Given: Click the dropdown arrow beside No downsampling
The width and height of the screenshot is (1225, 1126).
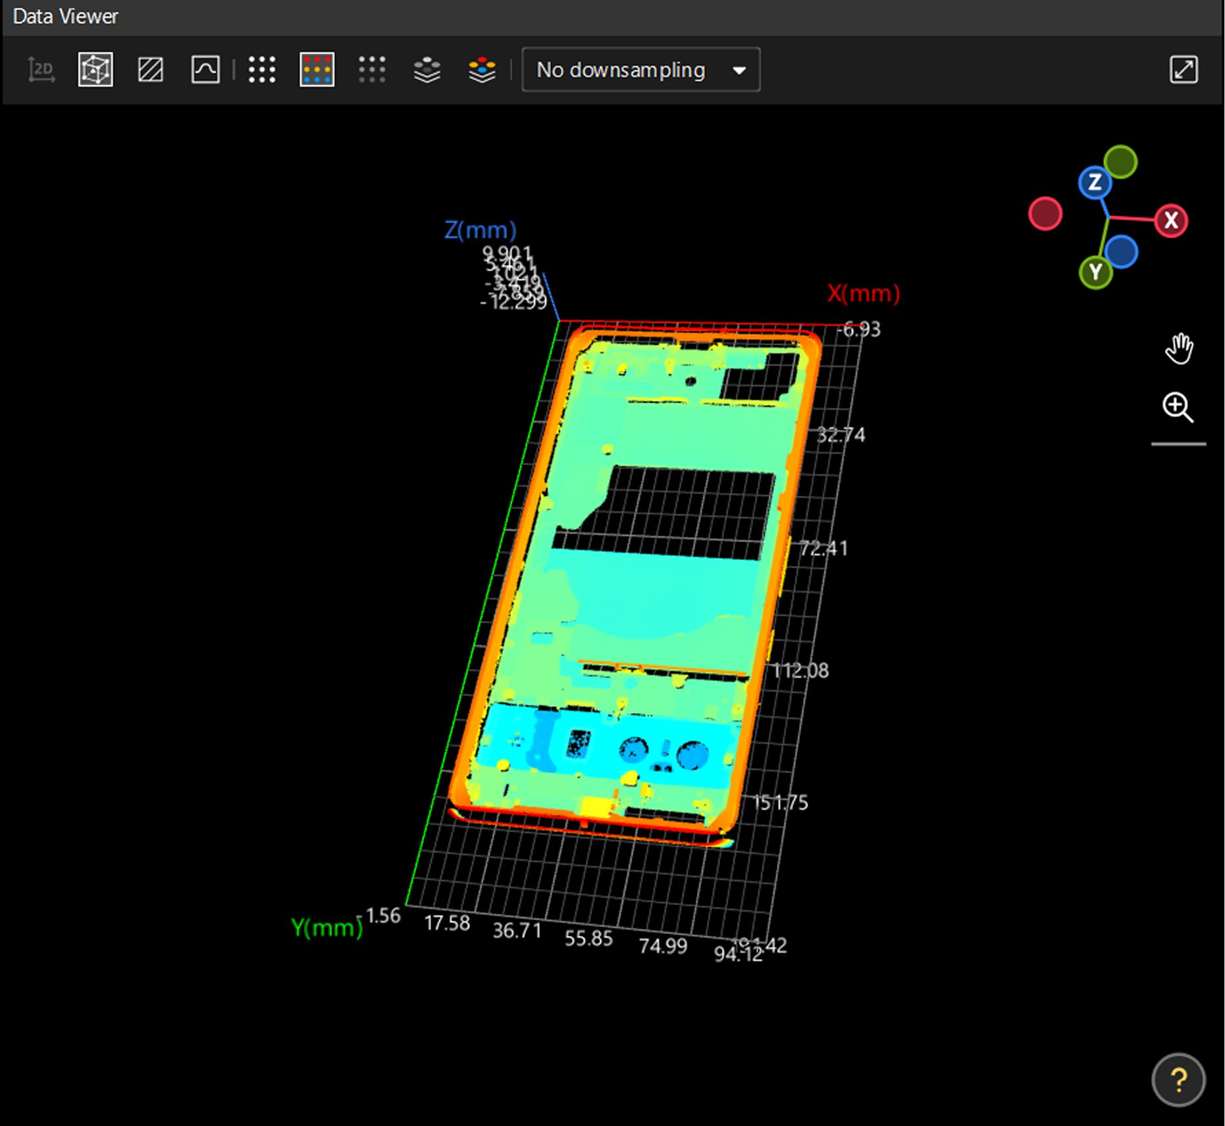Looking at the screenshot, I should point(739,70).
